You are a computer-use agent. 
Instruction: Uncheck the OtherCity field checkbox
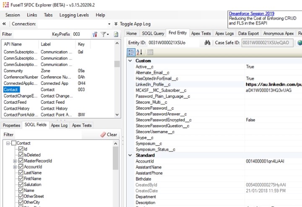[x=21, y=202]
